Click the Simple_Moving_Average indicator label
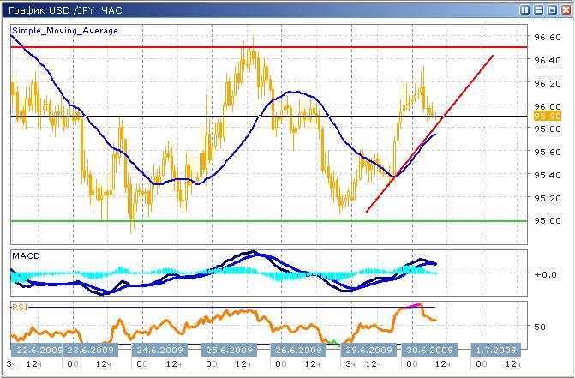The width and height of the screenshot is (575, 378). 65,30
